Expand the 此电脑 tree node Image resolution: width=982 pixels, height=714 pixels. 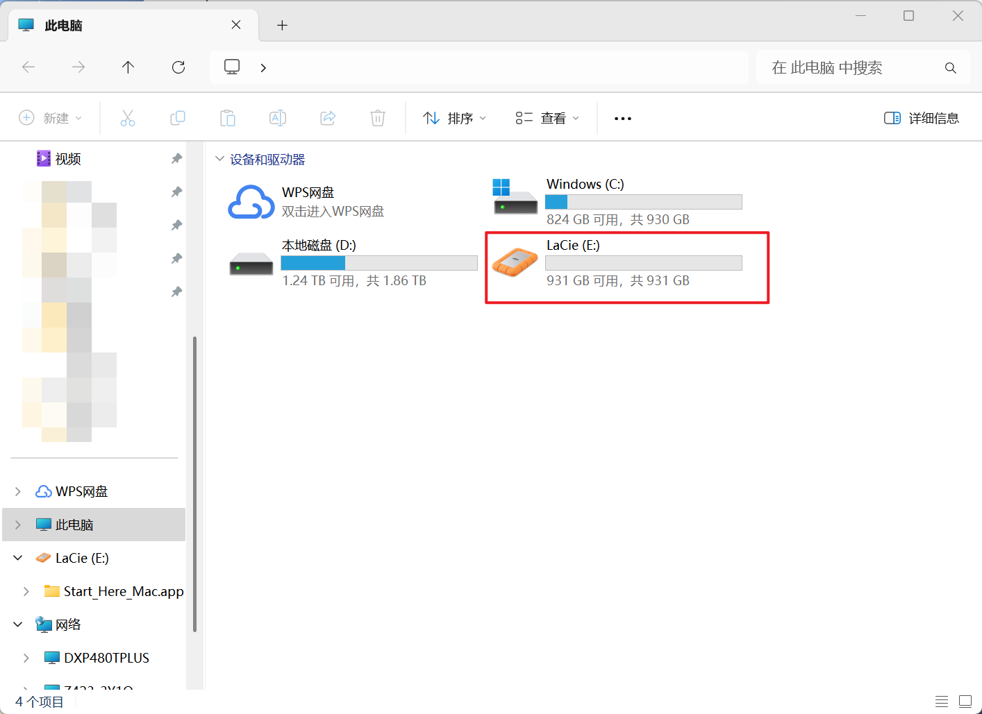[18, 525]
